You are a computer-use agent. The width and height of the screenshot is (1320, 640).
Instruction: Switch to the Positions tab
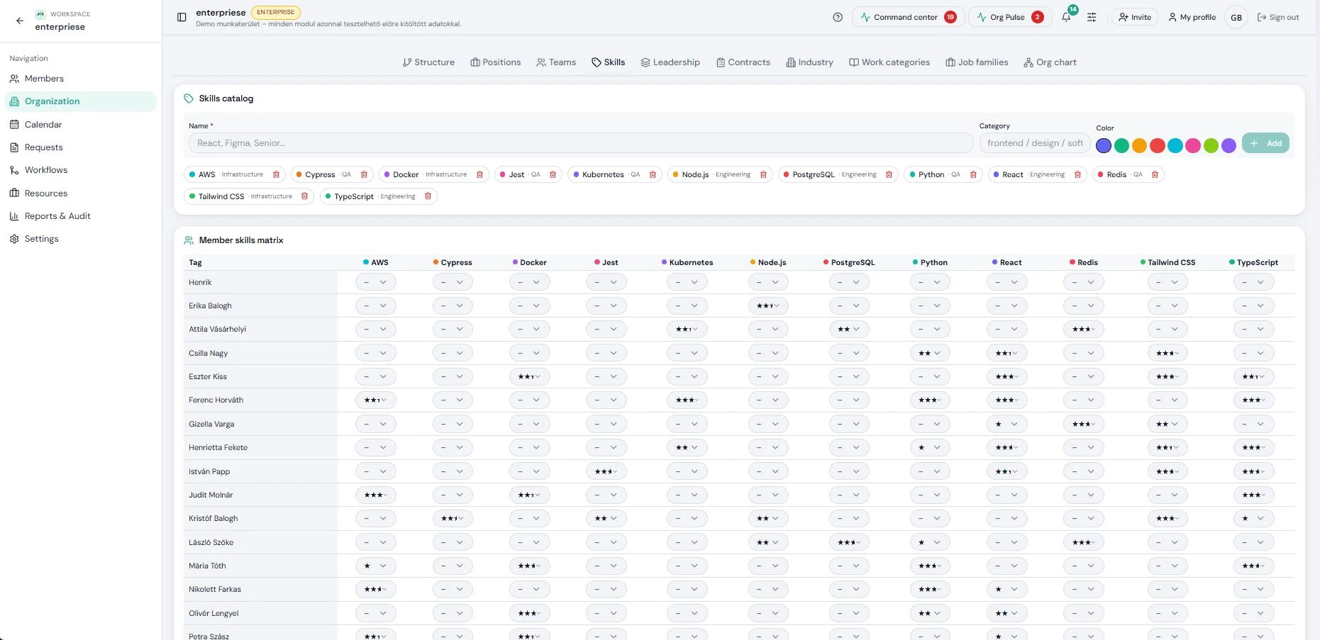[495, 62]
